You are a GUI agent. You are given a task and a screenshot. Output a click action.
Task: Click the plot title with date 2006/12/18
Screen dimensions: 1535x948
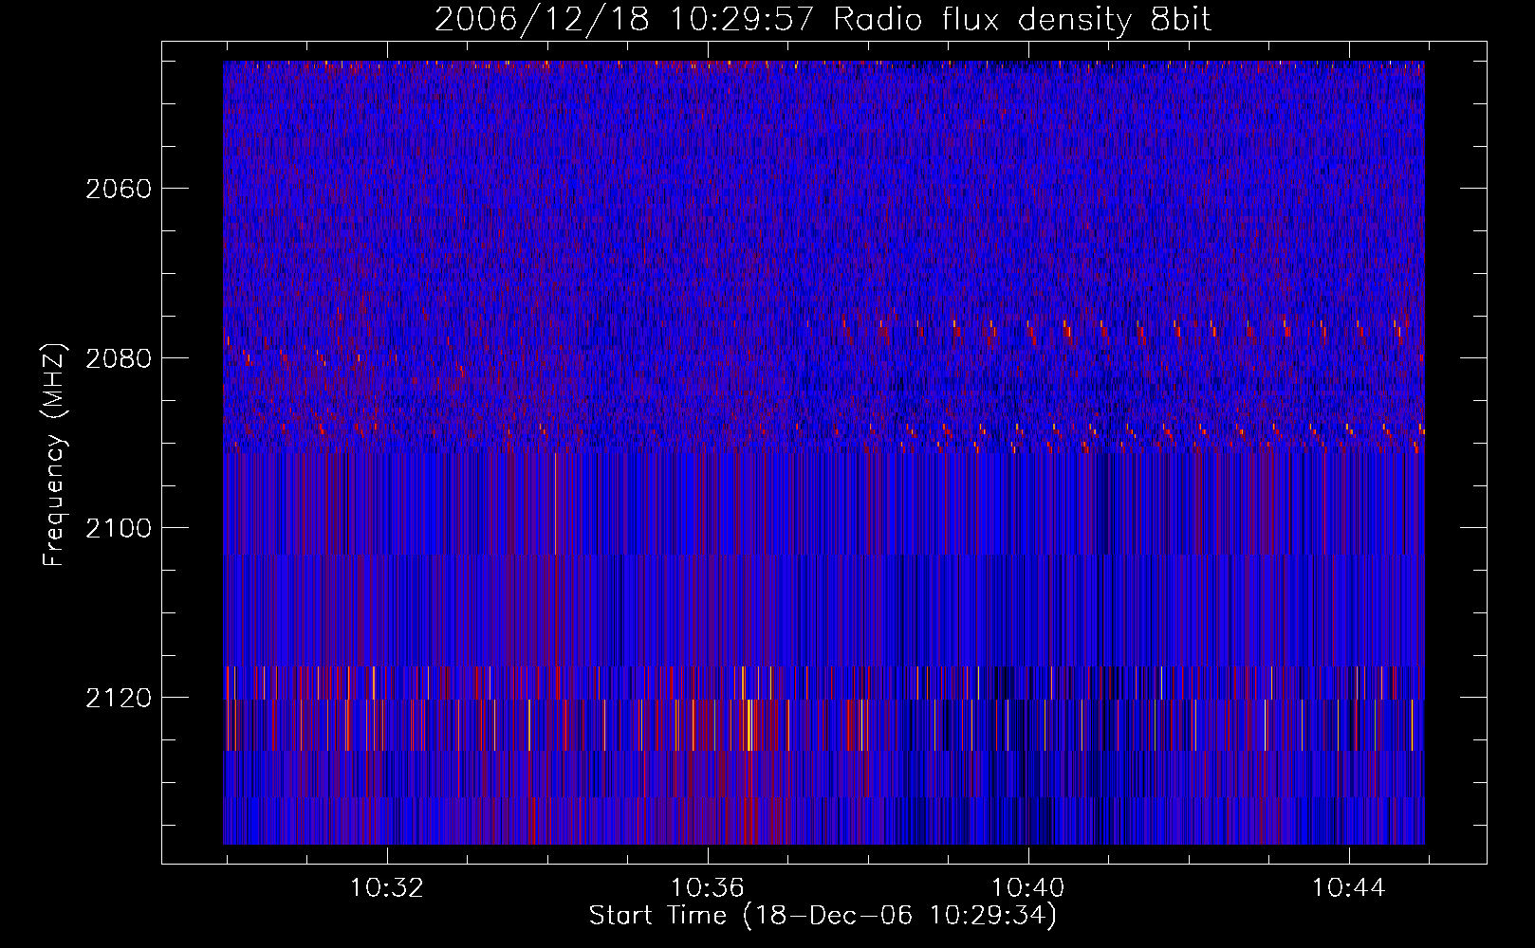[x=823, y=19]
